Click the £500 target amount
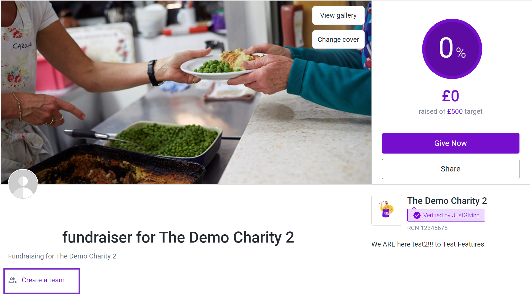The width and height of the screenshot is (532, 296). (x=455, y=111)
